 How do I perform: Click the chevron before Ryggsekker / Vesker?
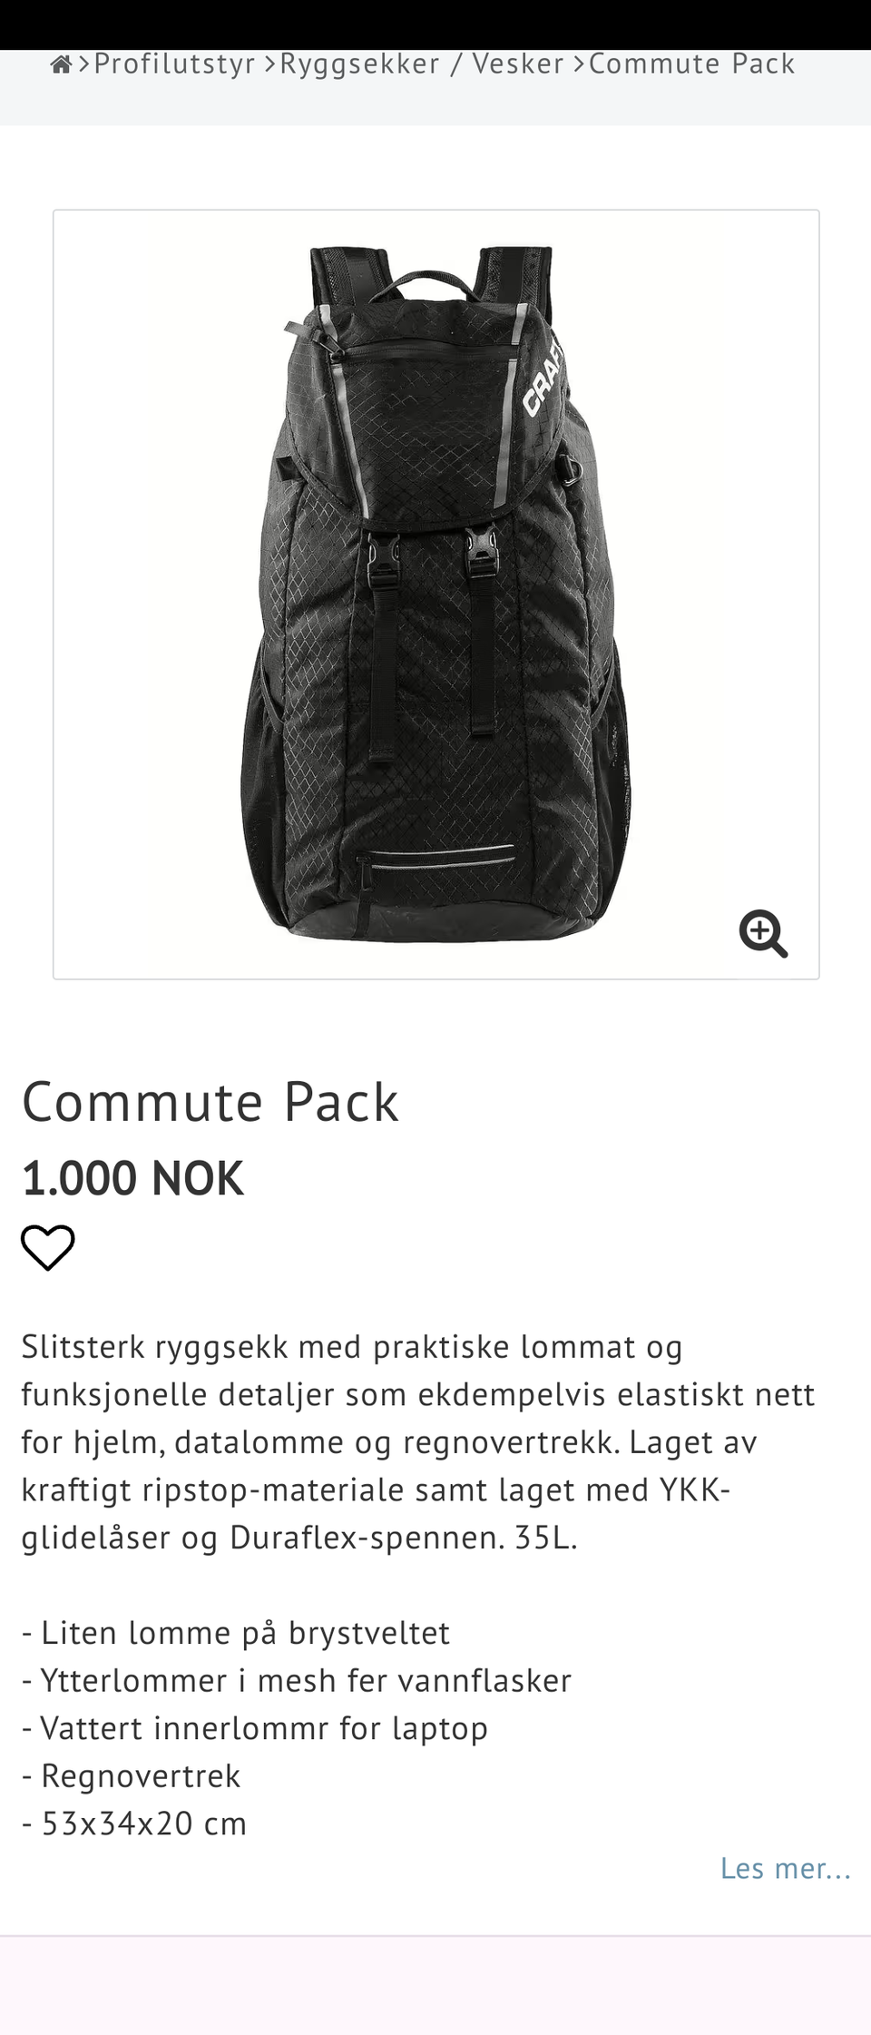pyautogui.click(x=269, y=64)
